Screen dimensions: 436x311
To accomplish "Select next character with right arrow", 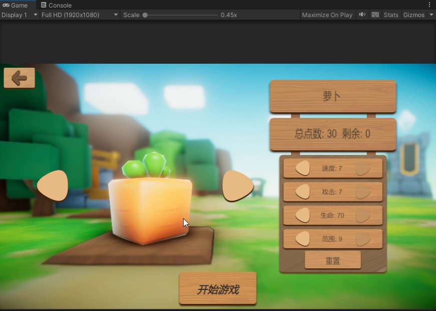I will 237,186.
